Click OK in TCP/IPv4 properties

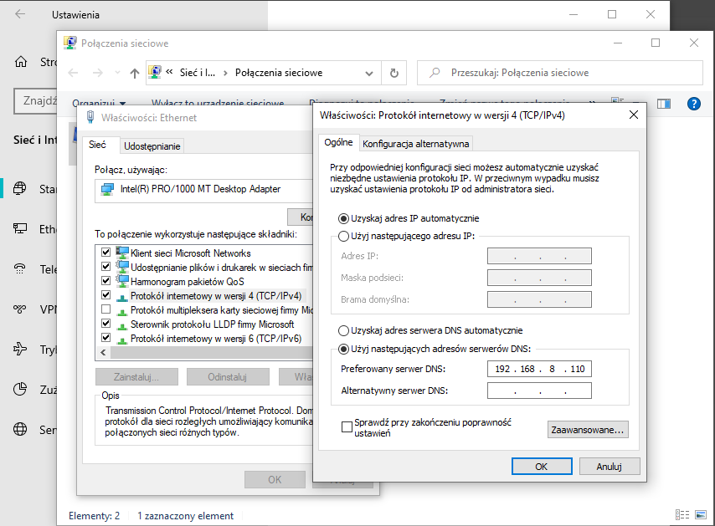click(541, 467)
